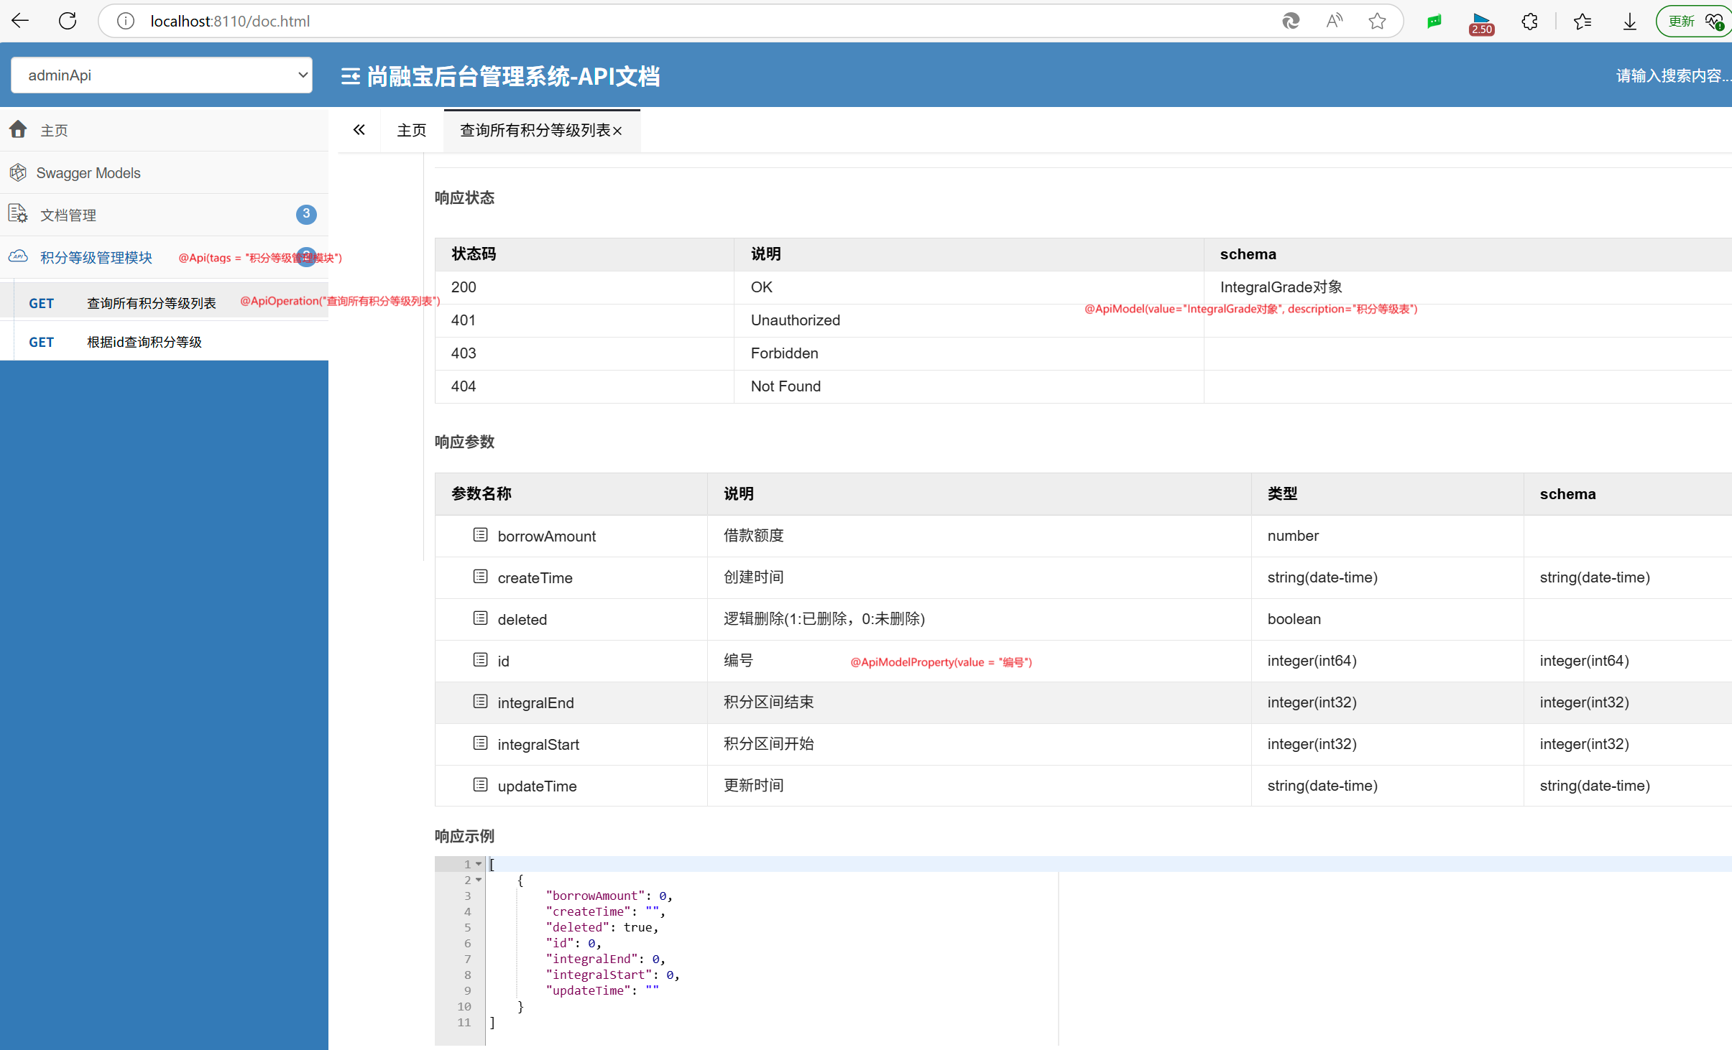Expand 积分等级管理模块 API group
This screenshot has height=1050, width=1732.
coord(96,257)
